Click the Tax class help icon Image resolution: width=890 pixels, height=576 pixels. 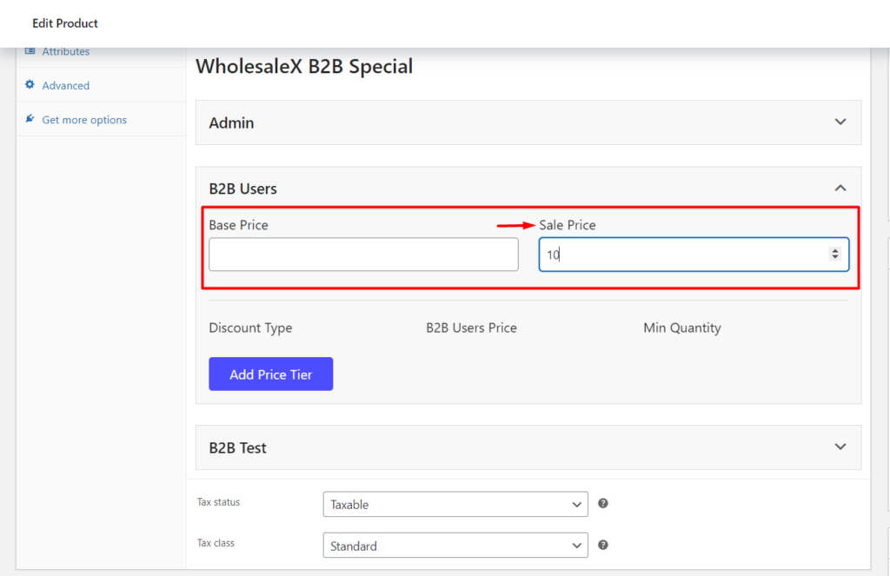[603, 545]
